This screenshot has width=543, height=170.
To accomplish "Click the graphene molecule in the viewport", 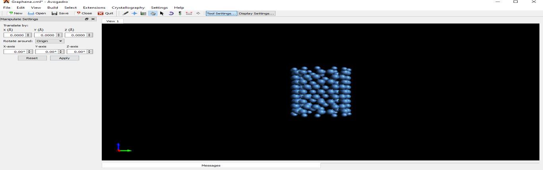I will 321,92.
